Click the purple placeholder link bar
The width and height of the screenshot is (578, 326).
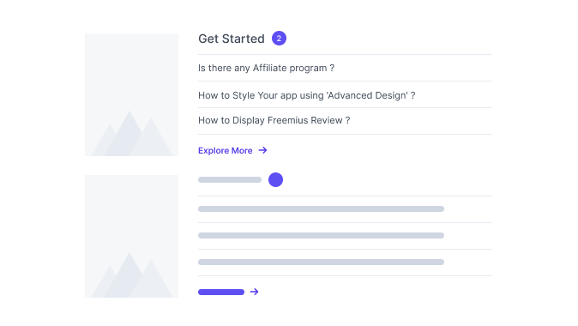tap(221, 292)
